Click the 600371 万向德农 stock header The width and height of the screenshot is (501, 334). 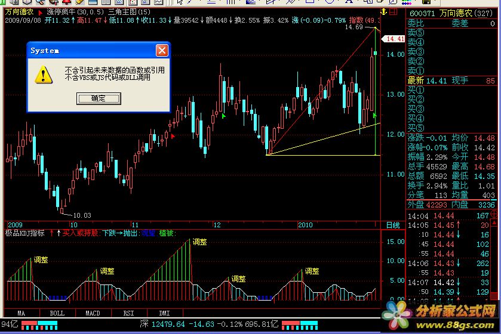pos(451,13)
